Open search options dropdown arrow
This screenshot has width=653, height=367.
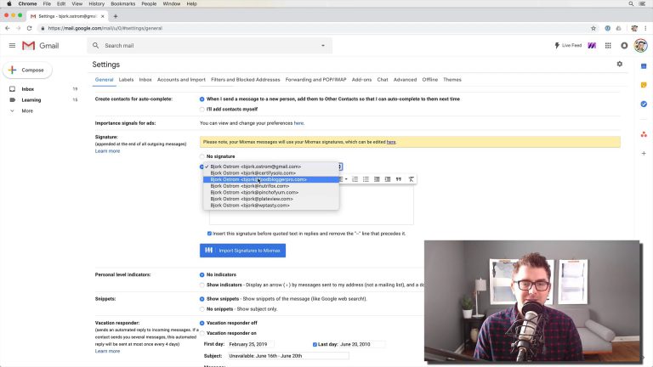323,45
